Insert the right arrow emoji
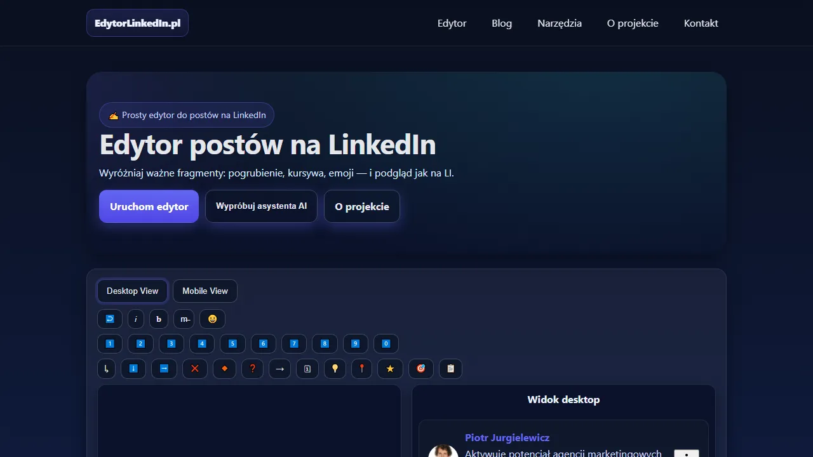This screenshot has width=813, height=457. (x=279, y=369)
